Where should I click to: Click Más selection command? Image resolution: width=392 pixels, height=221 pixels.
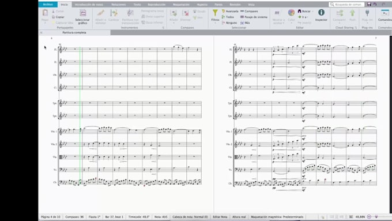click(245, 23)
